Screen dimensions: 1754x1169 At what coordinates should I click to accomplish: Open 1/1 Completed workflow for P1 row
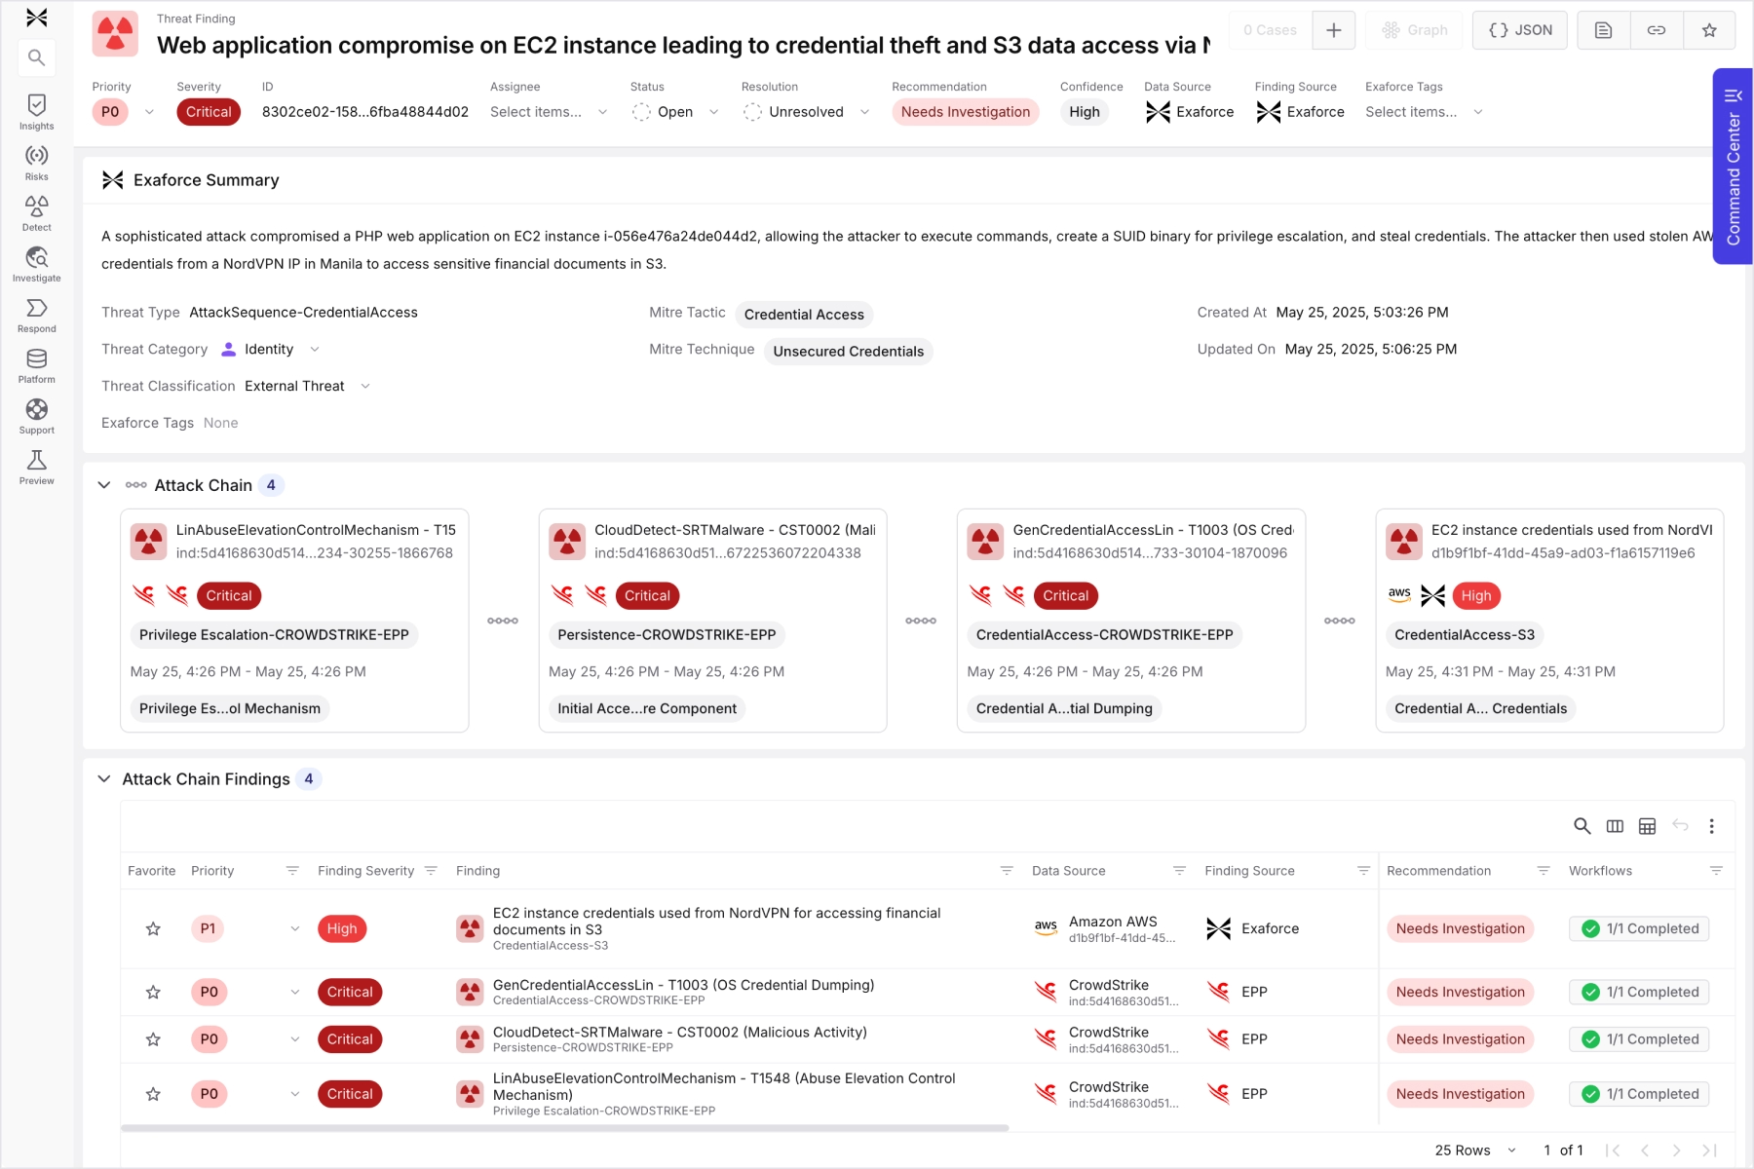point(1639,928)
